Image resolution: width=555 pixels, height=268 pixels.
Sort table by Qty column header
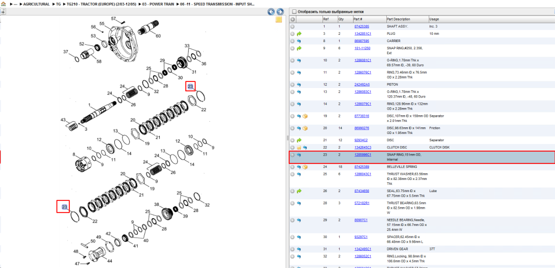341,19
